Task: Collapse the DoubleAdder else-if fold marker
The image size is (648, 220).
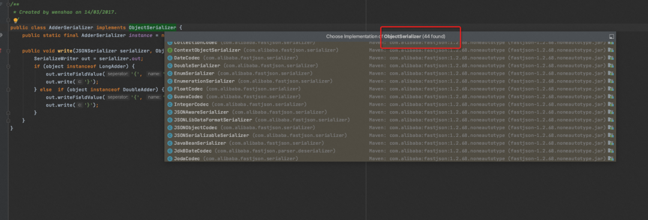Action: pos(8,90)
